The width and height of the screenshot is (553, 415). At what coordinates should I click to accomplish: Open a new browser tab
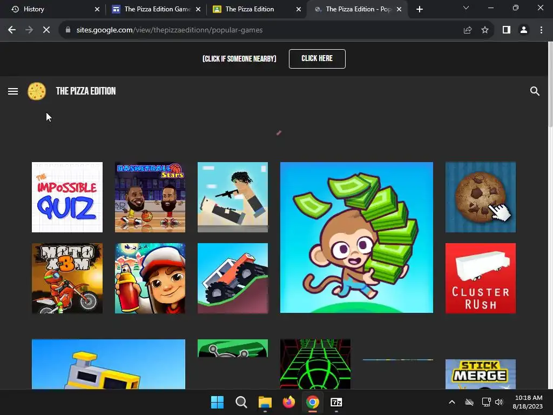pyautogui.click(x=419, y=10)
